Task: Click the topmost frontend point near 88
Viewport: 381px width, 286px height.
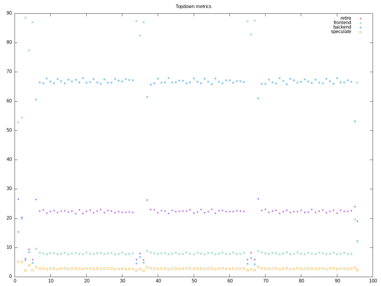Action: click(x=25, y=18)
